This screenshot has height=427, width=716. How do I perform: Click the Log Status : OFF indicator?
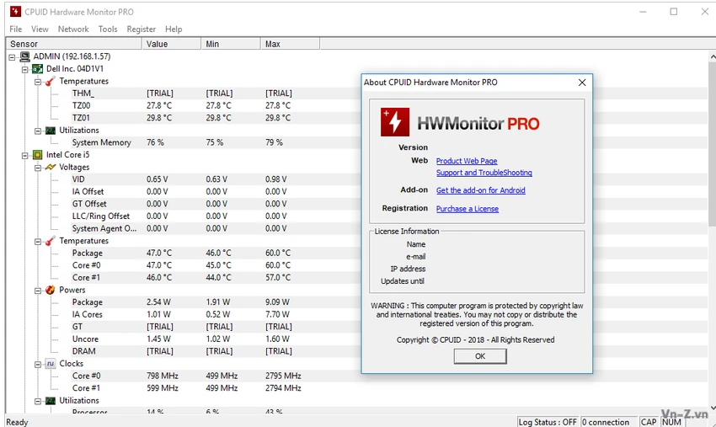click(x=548, y=423)
